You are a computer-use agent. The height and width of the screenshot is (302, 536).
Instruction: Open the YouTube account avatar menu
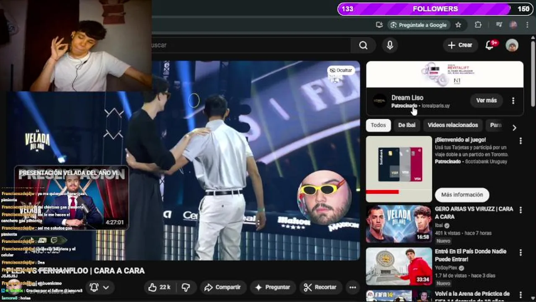point(512,45)
